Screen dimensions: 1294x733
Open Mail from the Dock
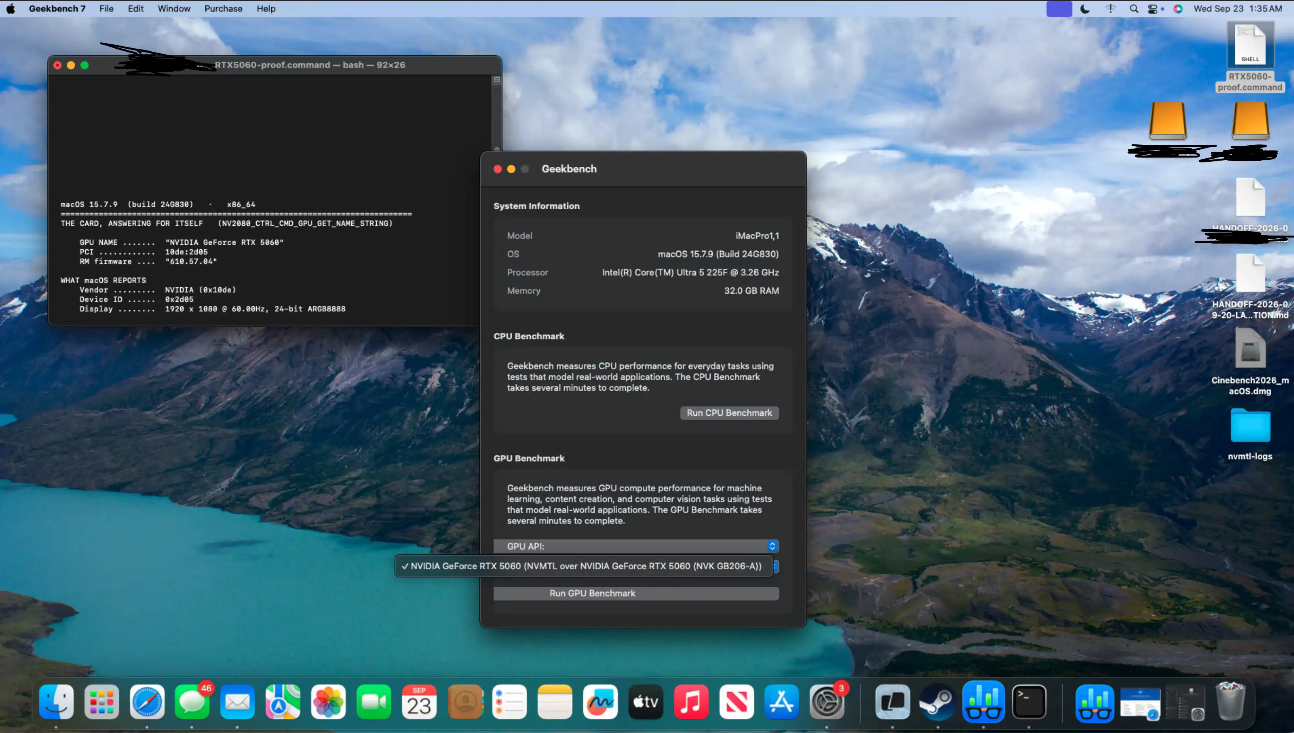(x=237, y=701)
